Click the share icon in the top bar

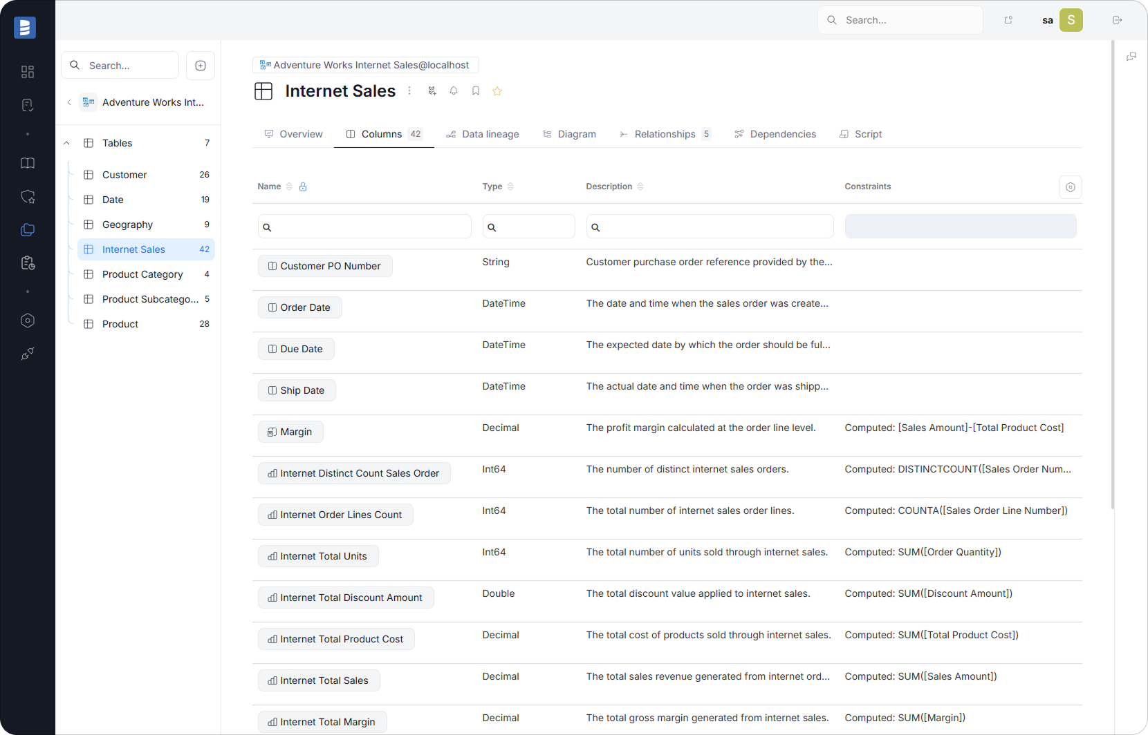click(1008, 20)
